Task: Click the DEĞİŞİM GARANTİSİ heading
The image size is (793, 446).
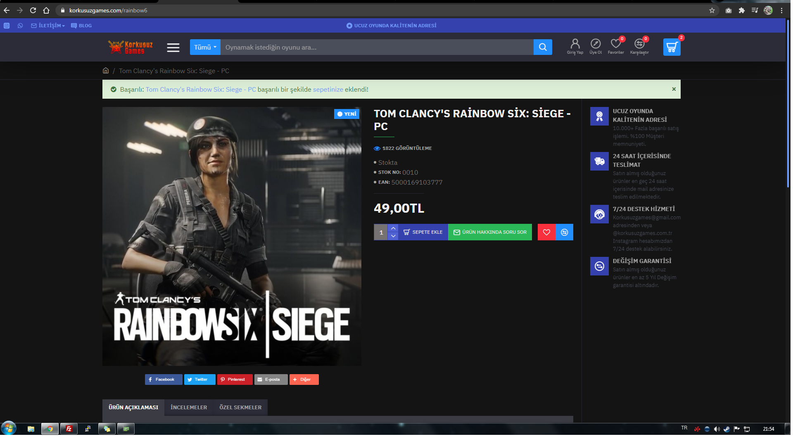Action: tap(642, 261)
